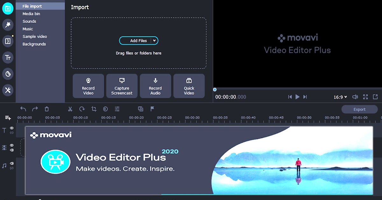Mute the audio track speaker

pos(12,163)
